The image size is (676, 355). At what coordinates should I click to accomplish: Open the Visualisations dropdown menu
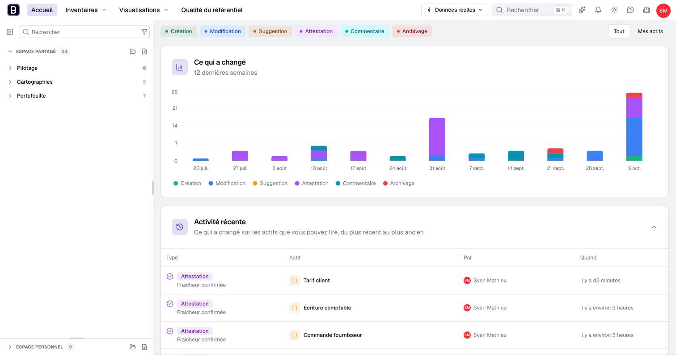point(144,10)
